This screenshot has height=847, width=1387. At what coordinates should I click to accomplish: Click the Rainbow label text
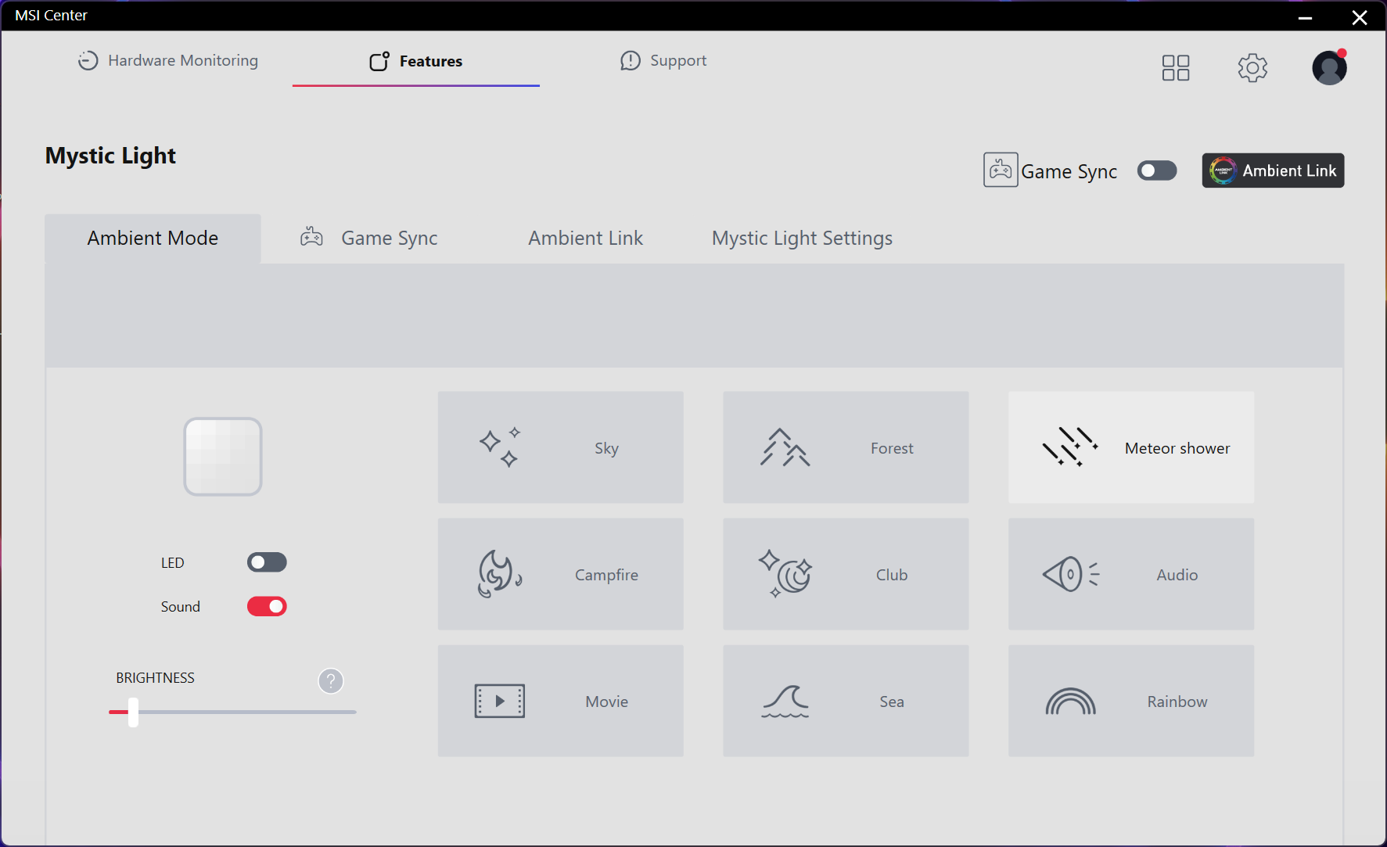tap(1177, 702)
